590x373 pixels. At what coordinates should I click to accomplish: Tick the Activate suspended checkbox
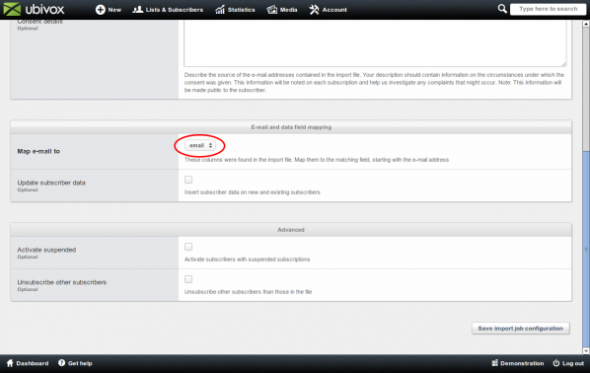188,247
